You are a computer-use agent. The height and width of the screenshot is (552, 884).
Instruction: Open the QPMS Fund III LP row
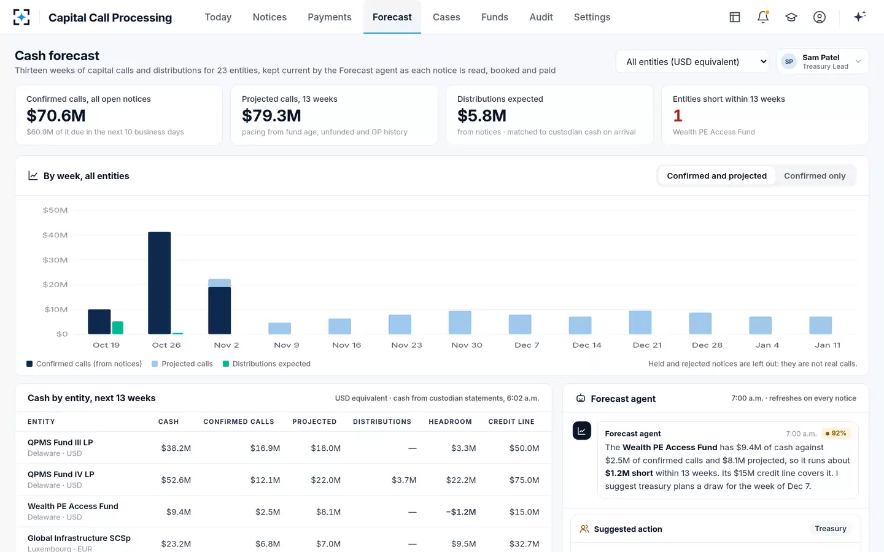pyautogui.click(x=284, y=448)
